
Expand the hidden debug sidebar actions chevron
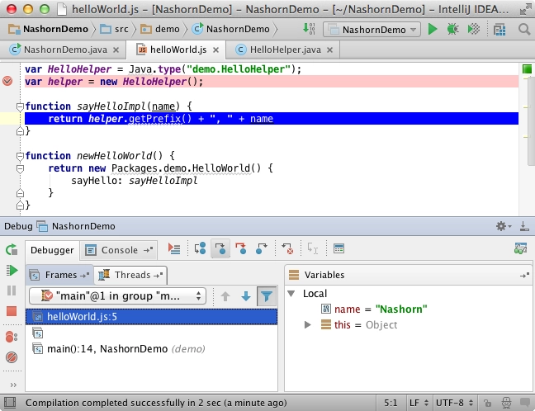point(13,385)
